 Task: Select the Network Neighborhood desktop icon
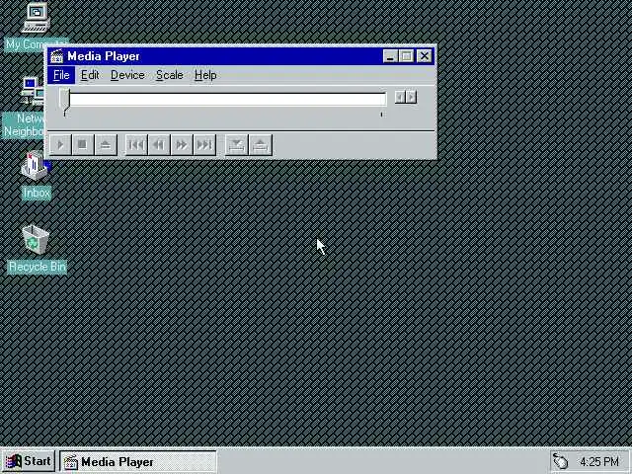(24, 108)
